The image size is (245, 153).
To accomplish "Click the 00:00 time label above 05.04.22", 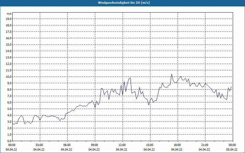I will pos(233,145).
